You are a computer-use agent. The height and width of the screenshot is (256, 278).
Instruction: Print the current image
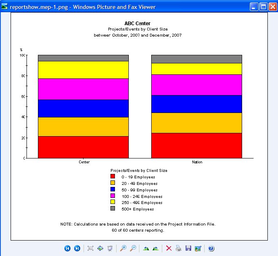pos(179,248)
